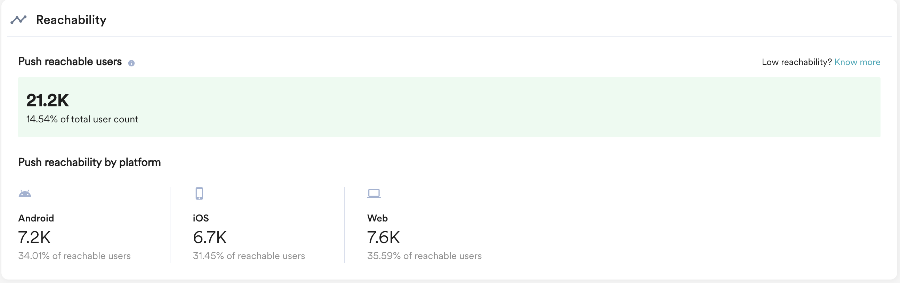Open the Know more link

coord(857,62)
